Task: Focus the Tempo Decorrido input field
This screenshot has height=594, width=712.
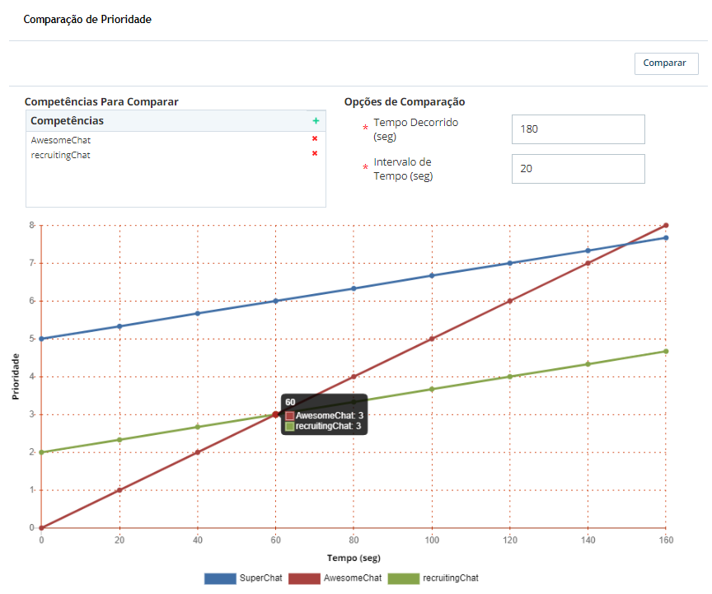Action: 578,129
